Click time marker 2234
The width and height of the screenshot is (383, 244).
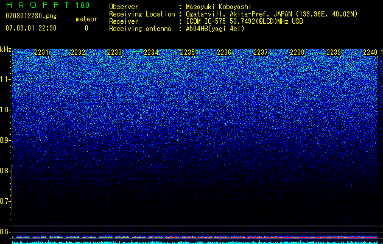point(151,52)
